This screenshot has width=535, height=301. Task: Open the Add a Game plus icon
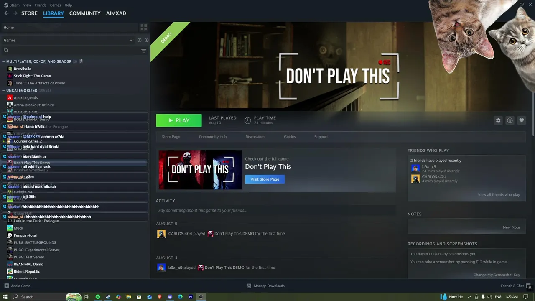[x=7, y=286]
